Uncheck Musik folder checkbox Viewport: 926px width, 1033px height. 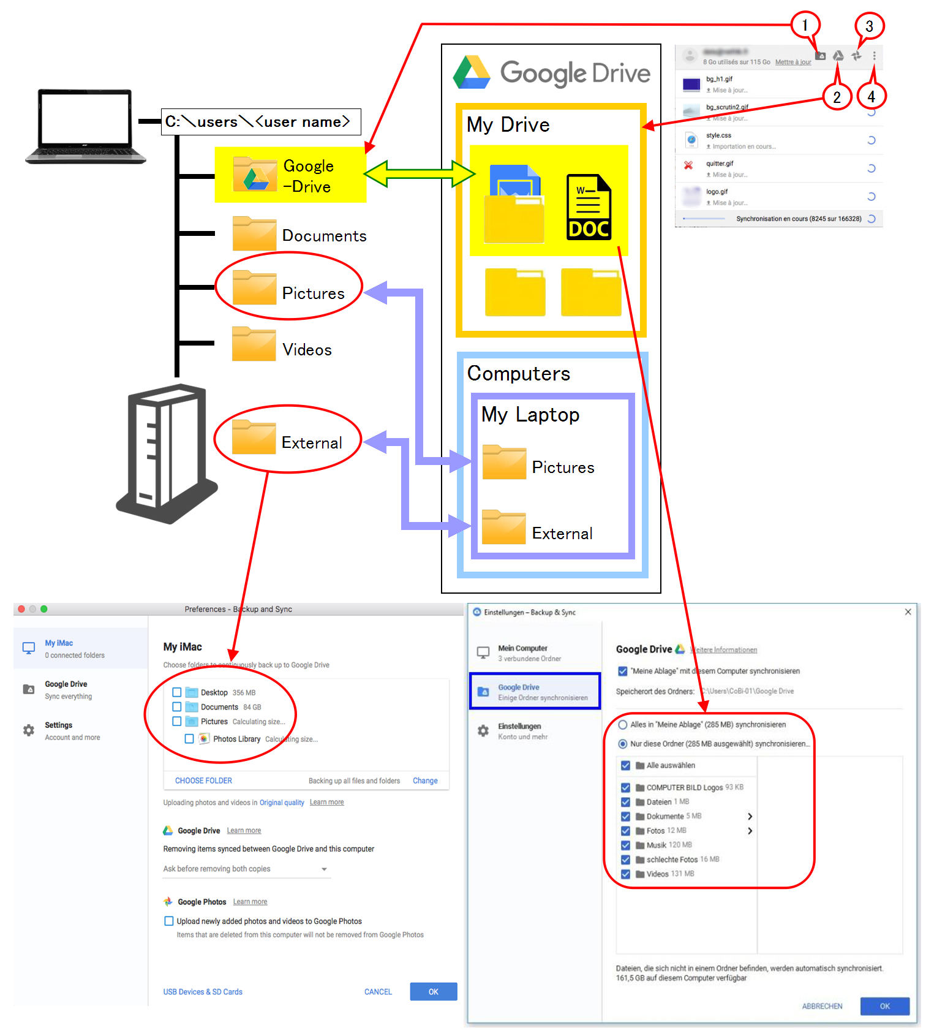[625, 845]
